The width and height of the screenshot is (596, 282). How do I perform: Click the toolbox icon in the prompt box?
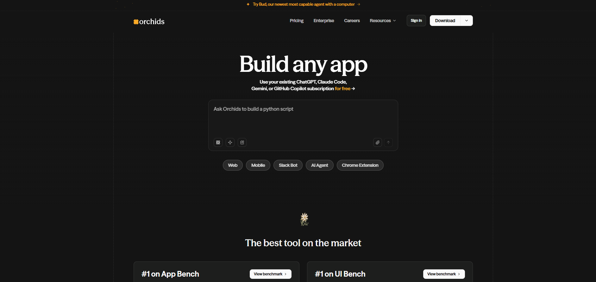tap(242, 142)
